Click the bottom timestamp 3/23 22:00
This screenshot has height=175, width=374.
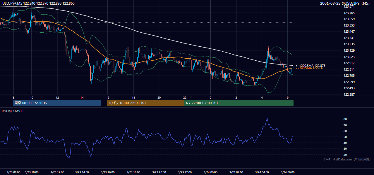[x=185, y=172]
